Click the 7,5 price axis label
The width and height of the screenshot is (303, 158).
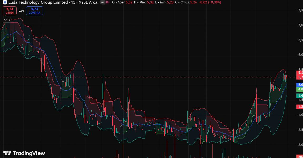tap(300, 10)
